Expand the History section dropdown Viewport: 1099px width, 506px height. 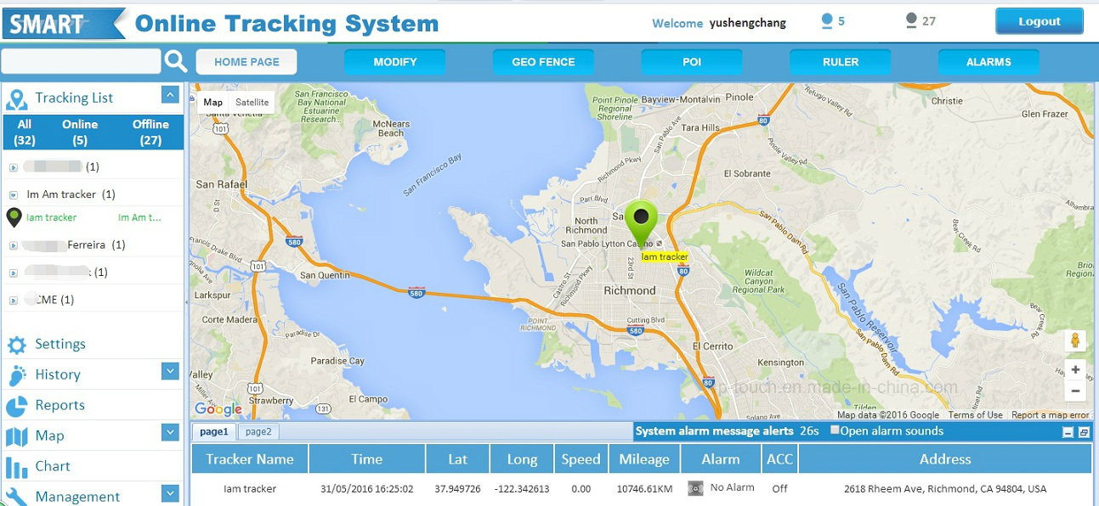pos(170,371)
